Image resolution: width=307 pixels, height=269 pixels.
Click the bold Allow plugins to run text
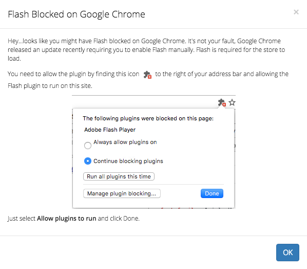(x=67, y=219)
